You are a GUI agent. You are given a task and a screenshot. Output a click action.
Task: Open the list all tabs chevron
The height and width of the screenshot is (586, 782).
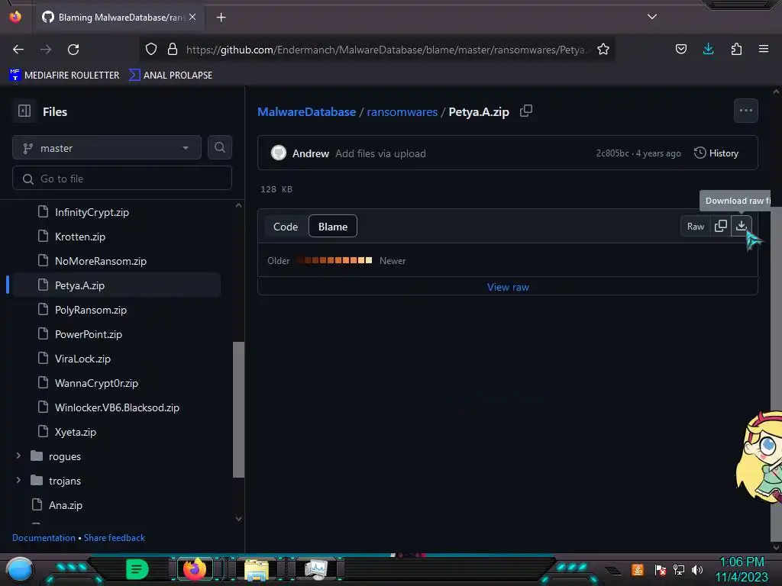click(x=652, y=17)
